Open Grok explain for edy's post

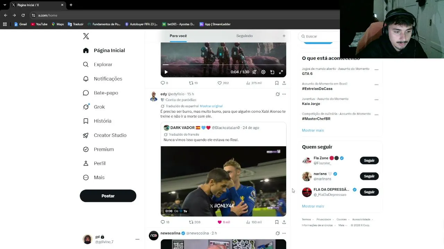point(277,94)
